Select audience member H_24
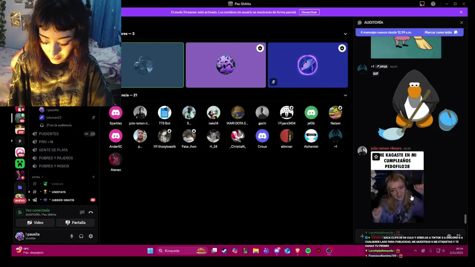Screen dimensions: 475x267 click(x=213, y=139)
